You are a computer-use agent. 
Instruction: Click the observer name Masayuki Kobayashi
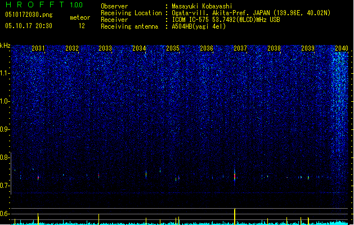[x=202, y=6]
